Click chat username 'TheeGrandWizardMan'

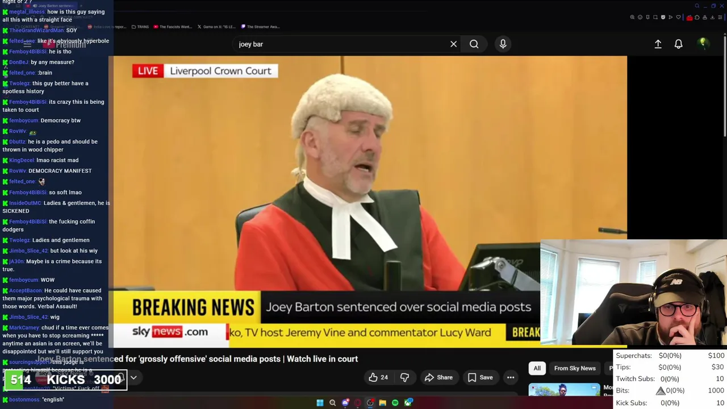pos(36,30)
